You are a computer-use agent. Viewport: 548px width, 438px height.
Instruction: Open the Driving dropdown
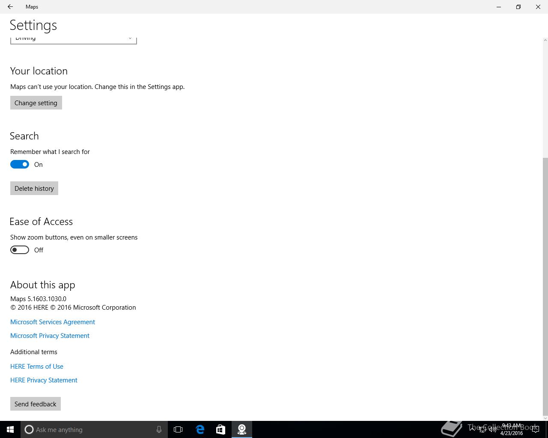[73, 40]
